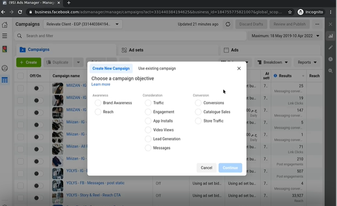Open the Relevate Client ad account dropdown

point(83,24)
